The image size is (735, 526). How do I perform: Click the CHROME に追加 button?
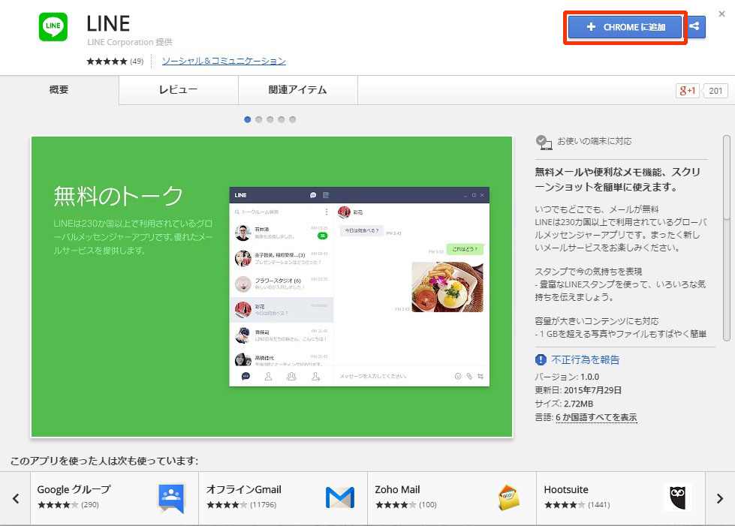tap(625, 27)
